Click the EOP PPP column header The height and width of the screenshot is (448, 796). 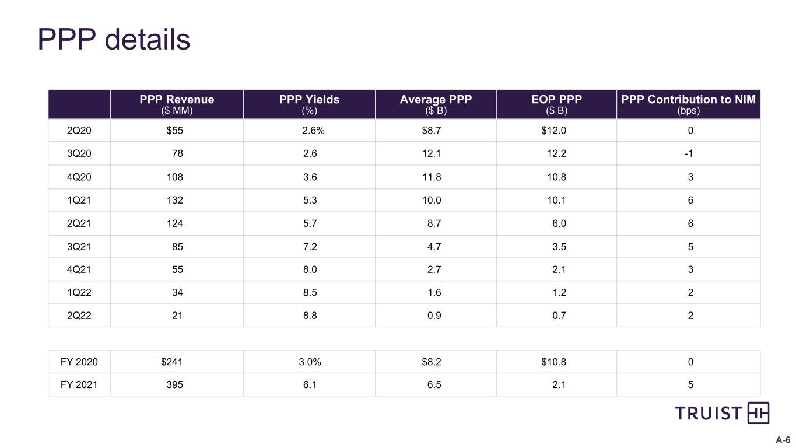point(556,104)
